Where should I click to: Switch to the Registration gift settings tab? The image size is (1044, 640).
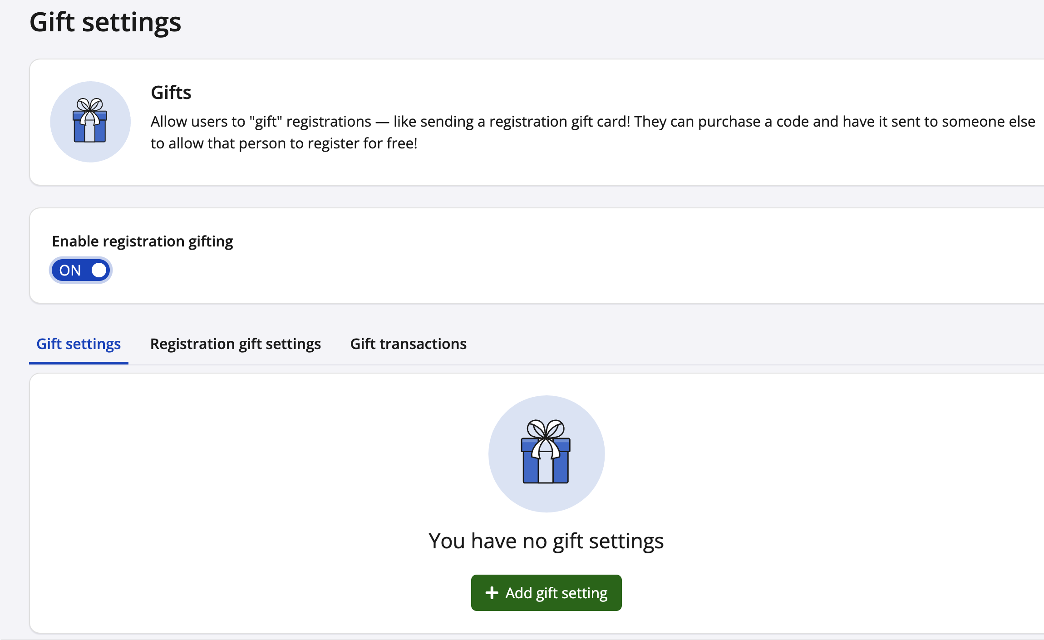[x=235, y=344]
